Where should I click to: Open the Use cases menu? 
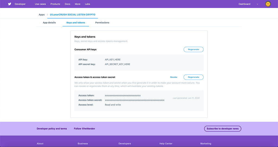pyautogui.click(x=40, y=4)
